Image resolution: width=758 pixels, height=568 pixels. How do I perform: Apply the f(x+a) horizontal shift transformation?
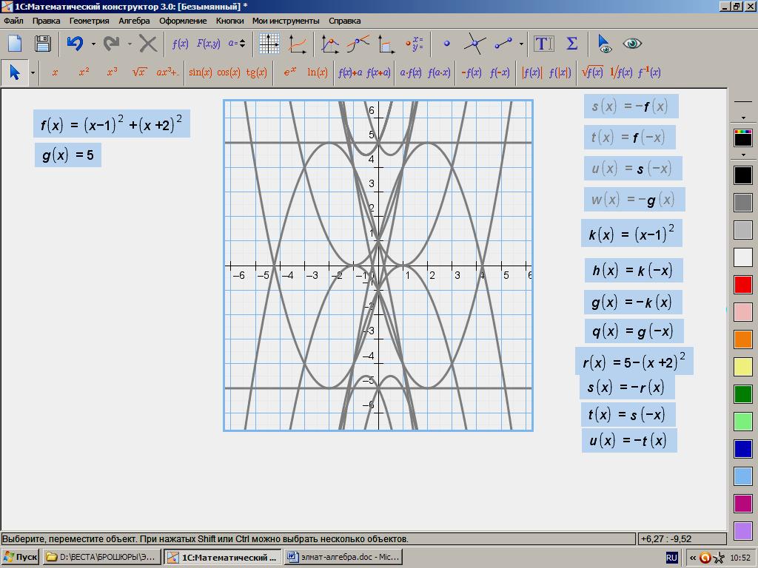click(378, 72)
